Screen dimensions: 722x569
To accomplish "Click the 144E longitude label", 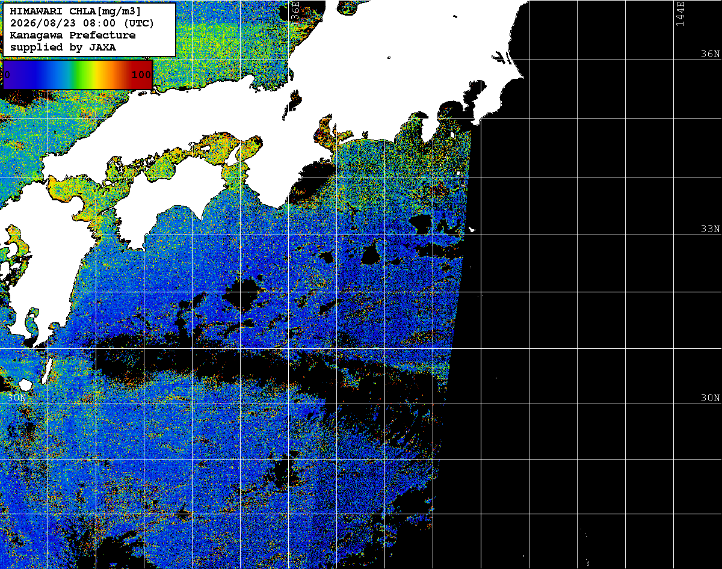I will [680, 13].
